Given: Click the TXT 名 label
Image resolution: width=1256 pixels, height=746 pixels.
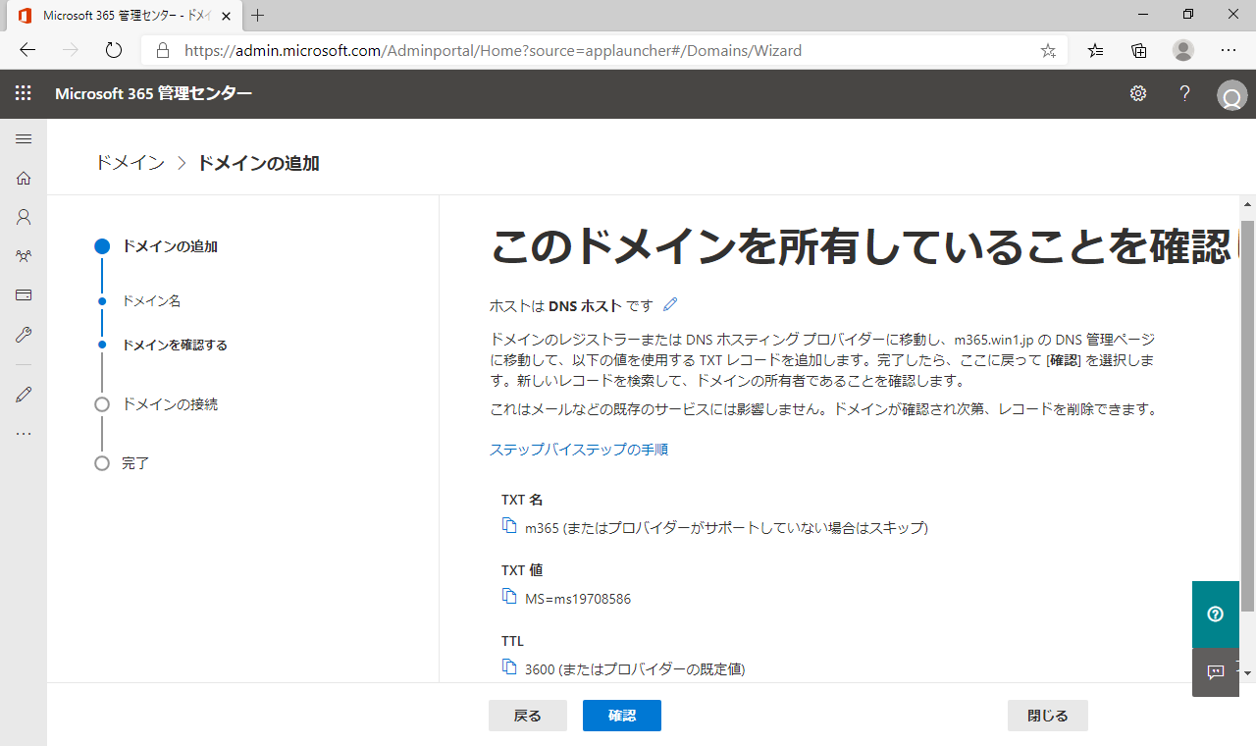Looking at the screenshot, I should pyautogui.click(x=522, y=500).
